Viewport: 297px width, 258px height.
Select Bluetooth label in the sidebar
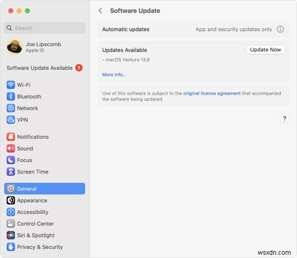[29, 97]
